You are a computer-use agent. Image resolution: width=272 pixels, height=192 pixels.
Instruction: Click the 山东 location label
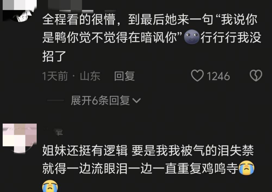click(x=90, y=76)
